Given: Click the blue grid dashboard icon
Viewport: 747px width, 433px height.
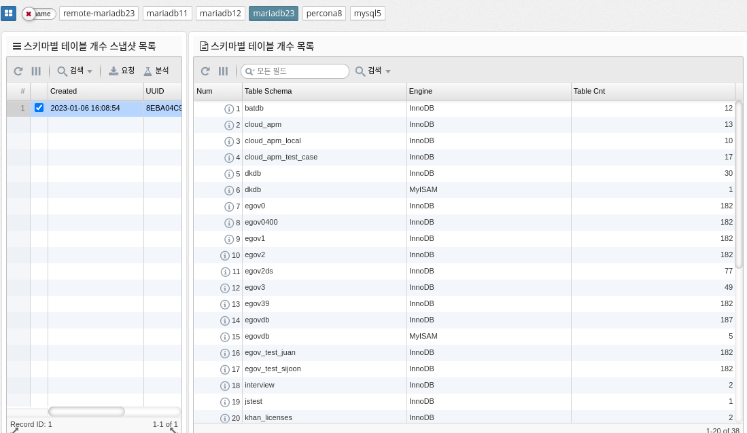Looking at the screenshot, I should [9, 14].
